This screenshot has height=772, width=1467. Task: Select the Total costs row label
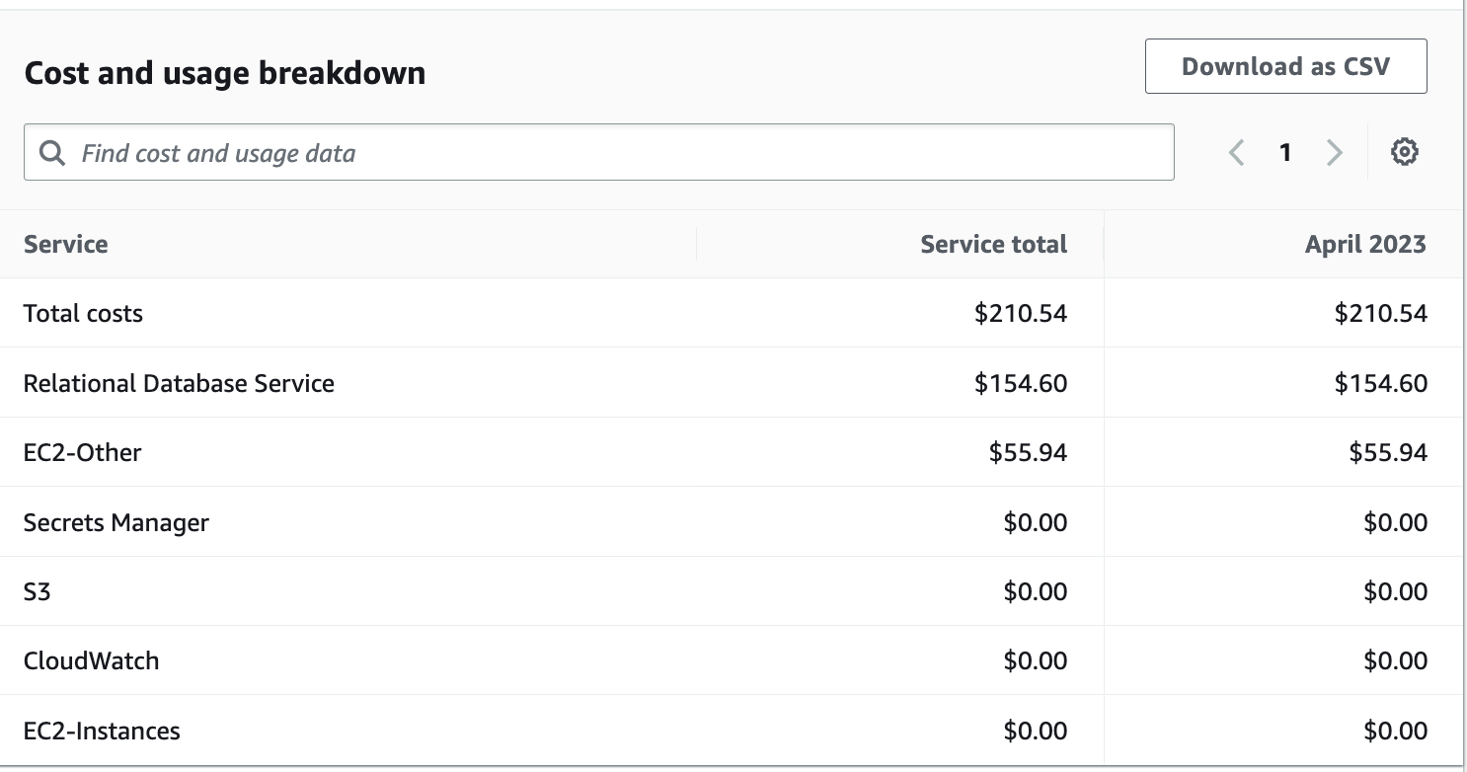(x=83, y=314)
